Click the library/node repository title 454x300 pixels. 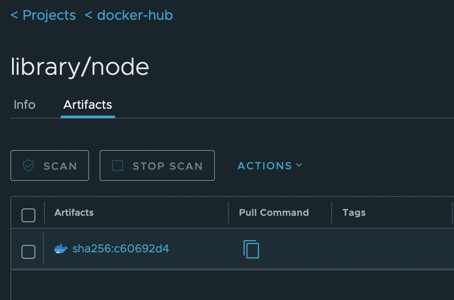pyautogui.click(x=80, y=66)
